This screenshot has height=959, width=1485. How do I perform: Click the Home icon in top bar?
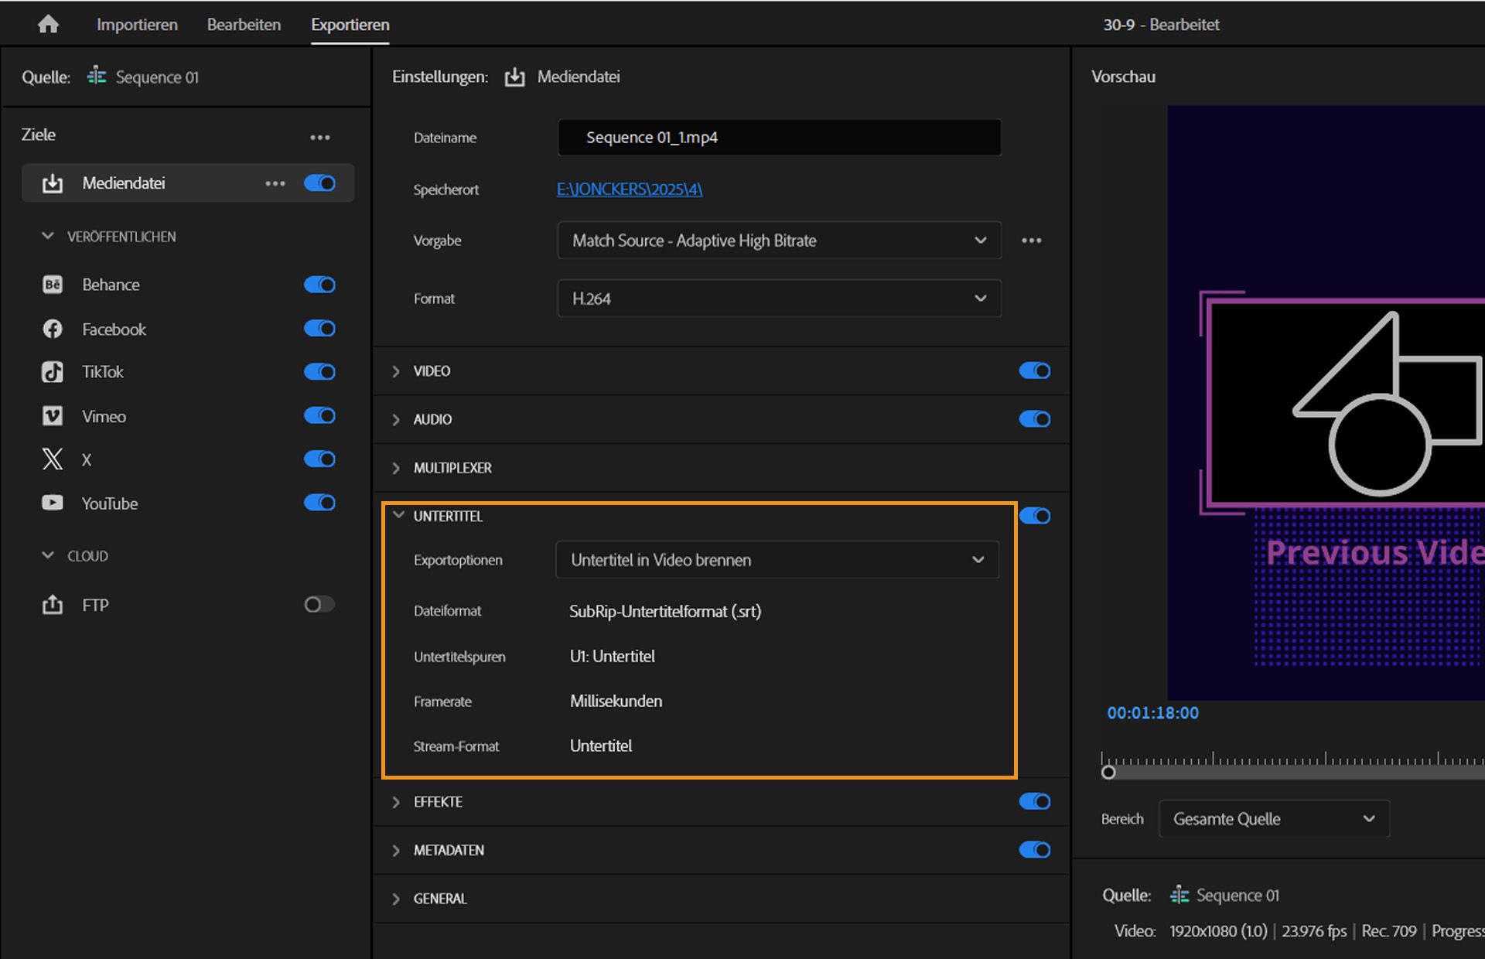point(48,24)
